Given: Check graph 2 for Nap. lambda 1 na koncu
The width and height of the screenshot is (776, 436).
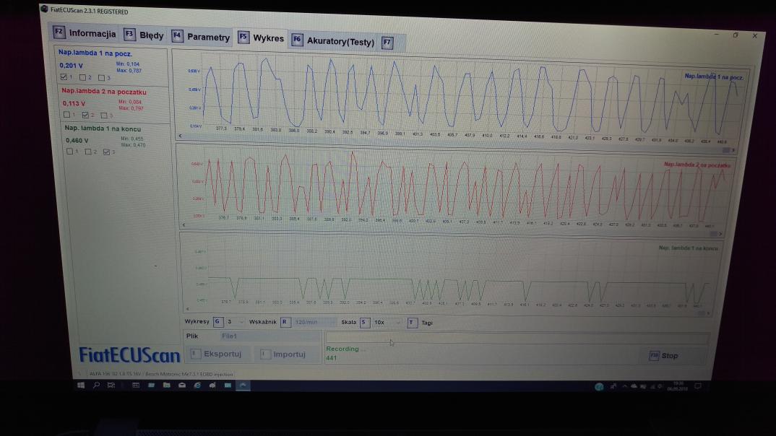Looking at the screenshot, I should [x=88, y=152].
